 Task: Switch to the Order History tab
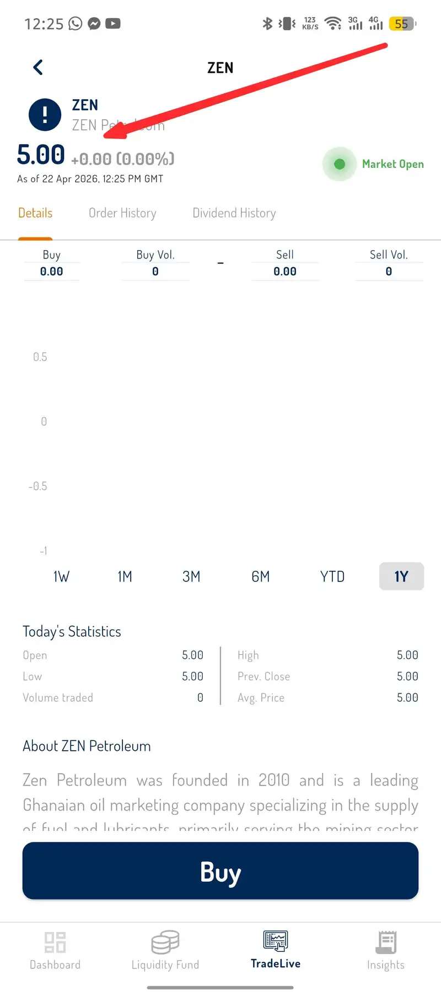click(x=122, y=213)
